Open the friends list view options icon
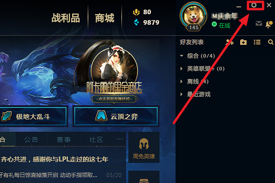 (x=257, y=42)
